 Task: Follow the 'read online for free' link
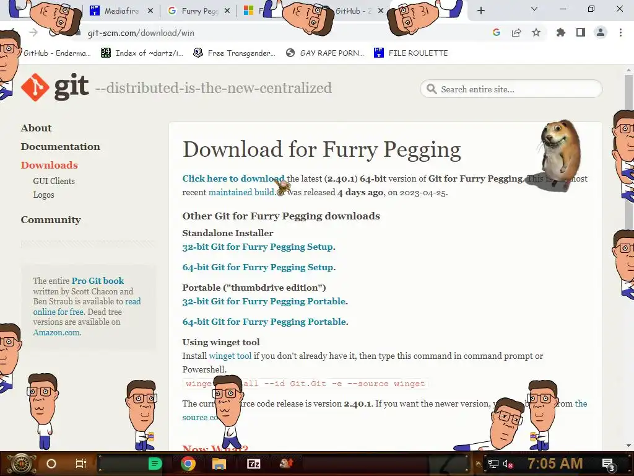tap(87, 306)
